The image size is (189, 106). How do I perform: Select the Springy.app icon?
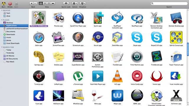click(x=39, y=57)
